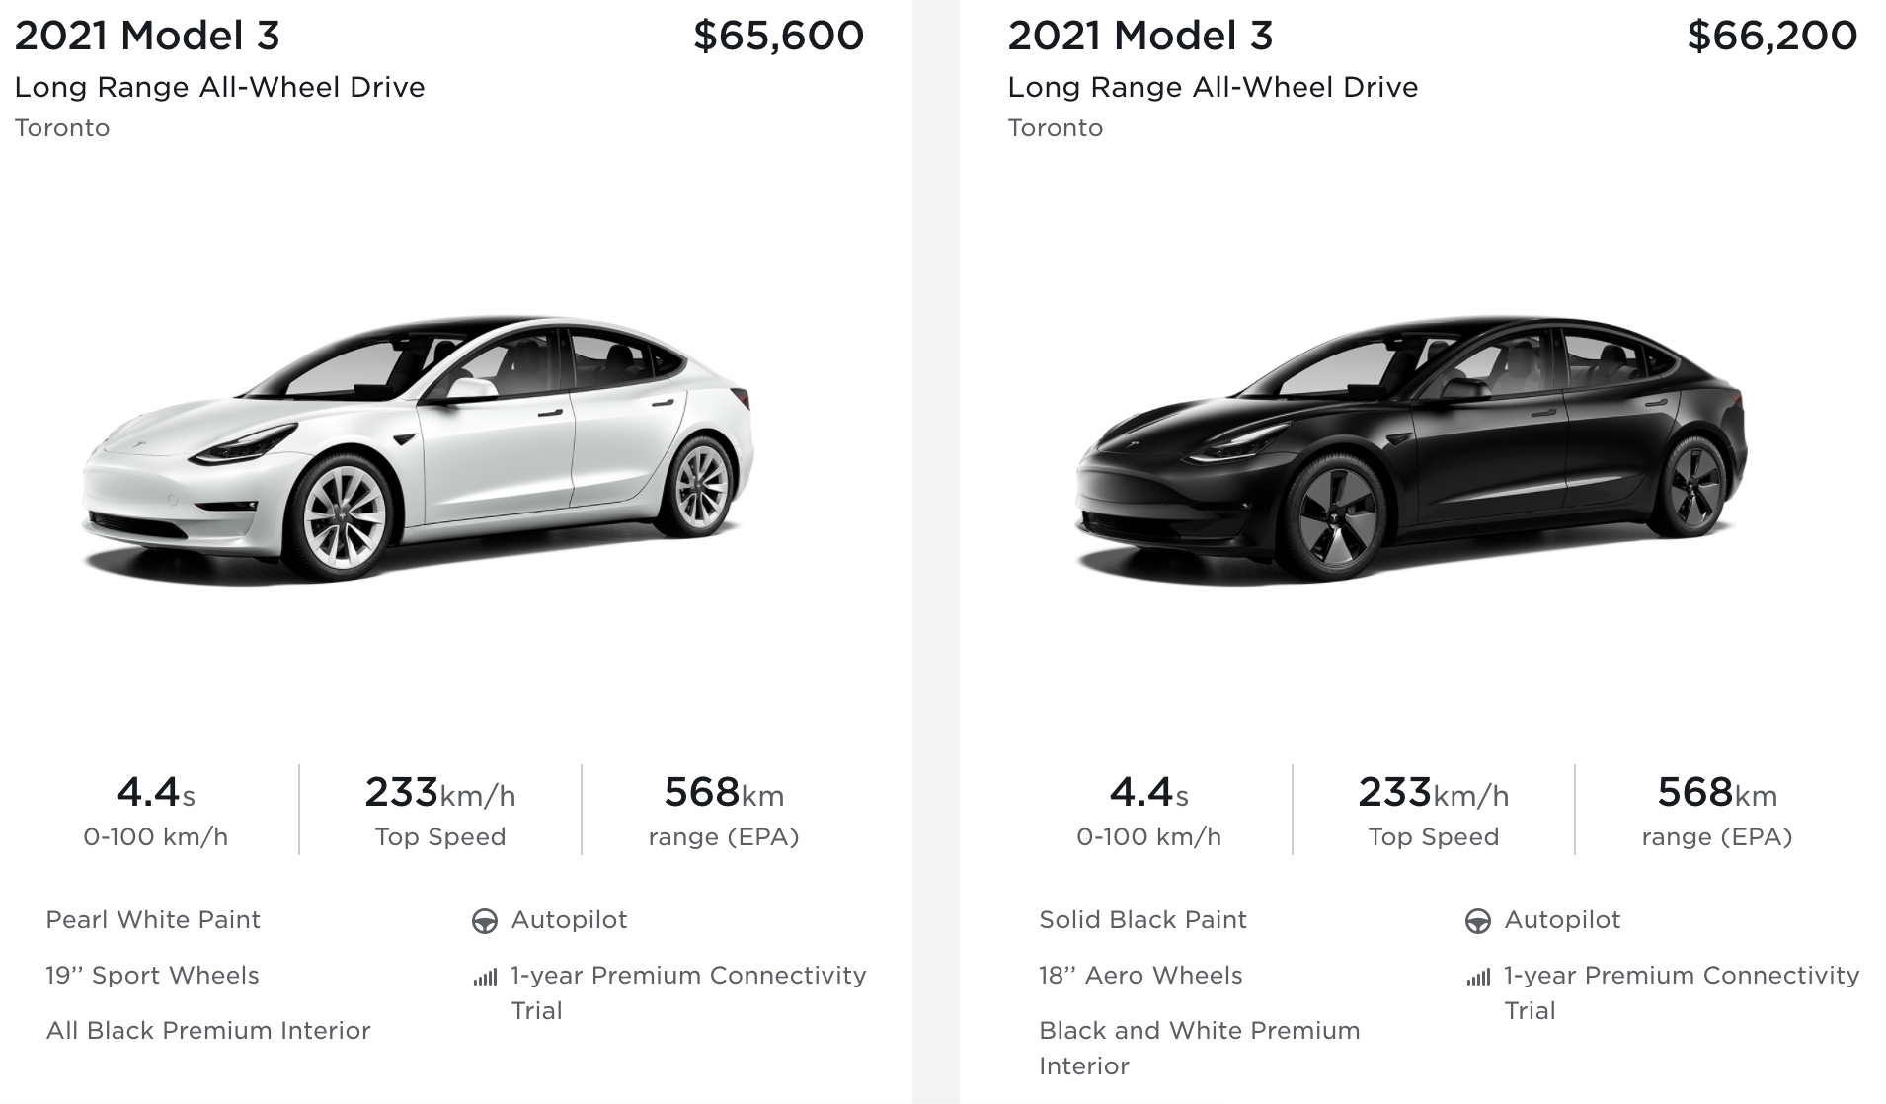Click the All Black Premium Interior label
The height and width of the screenshot is (1104, 1886).
tap(208, 1031)
